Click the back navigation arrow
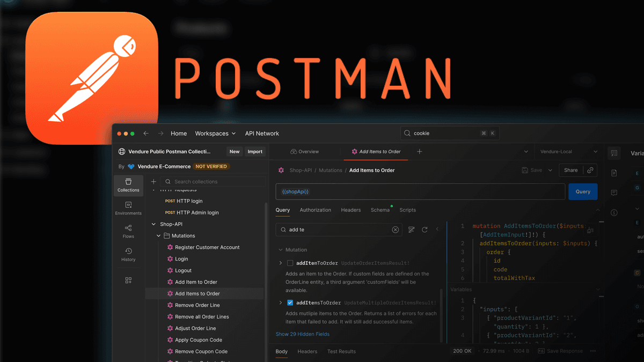This screenshot has width=644, height=362. (146, 134)
